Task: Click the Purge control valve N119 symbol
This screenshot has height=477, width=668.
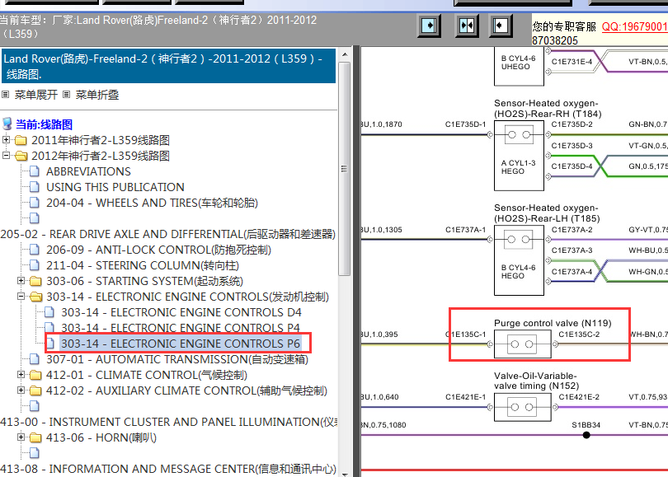Action: tap(520, 344)
